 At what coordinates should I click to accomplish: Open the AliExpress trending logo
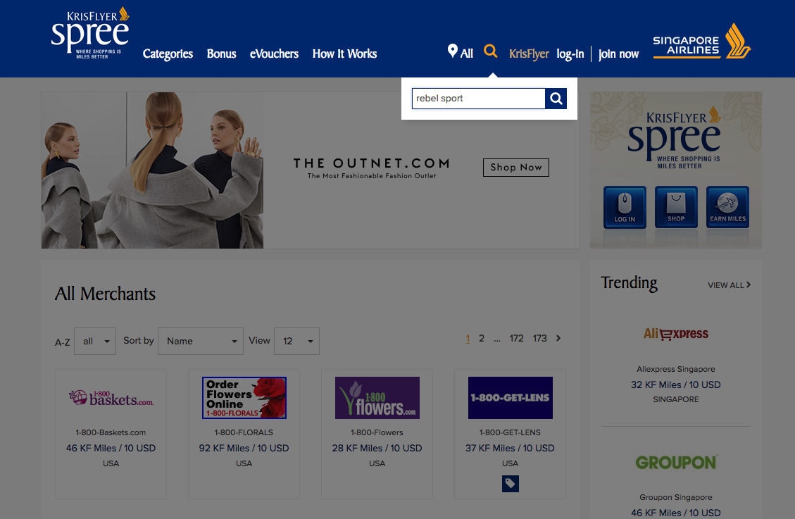676,334
